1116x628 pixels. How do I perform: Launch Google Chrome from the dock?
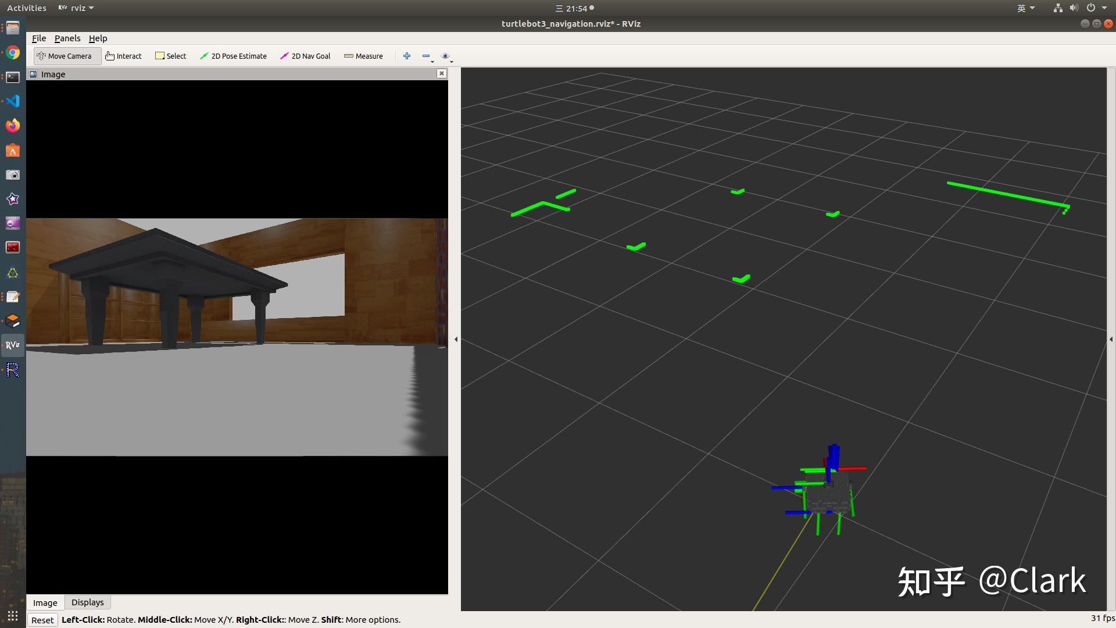13,53
